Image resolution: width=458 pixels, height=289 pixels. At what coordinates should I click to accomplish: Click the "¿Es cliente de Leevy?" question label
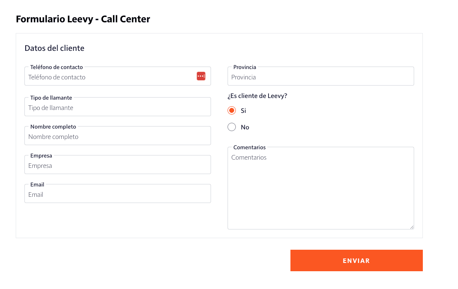coord(257,96)
